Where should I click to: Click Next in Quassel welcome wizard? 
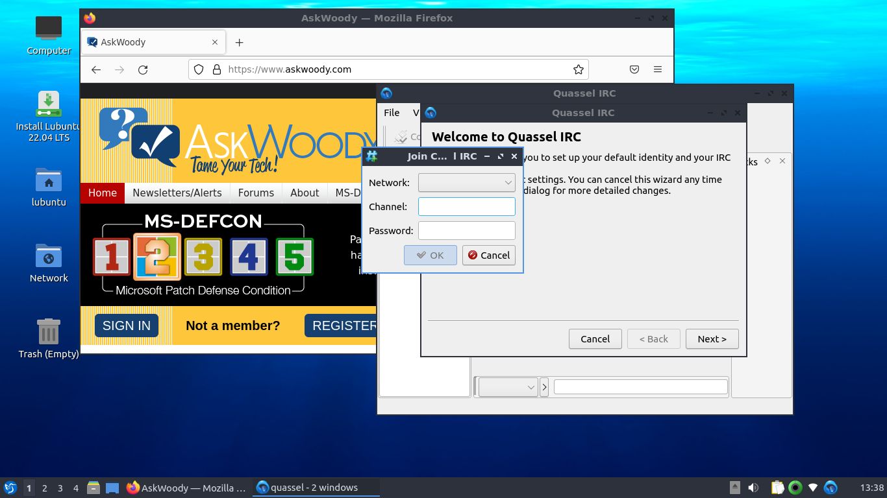tap(712, 339)
